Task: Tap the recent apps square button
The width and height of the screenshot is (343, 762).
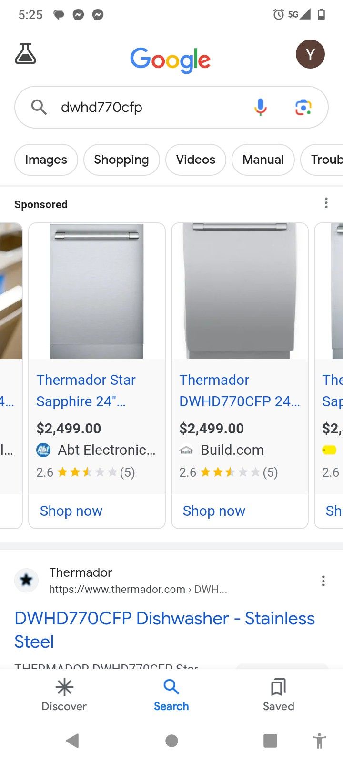Action: pos(270,741)
